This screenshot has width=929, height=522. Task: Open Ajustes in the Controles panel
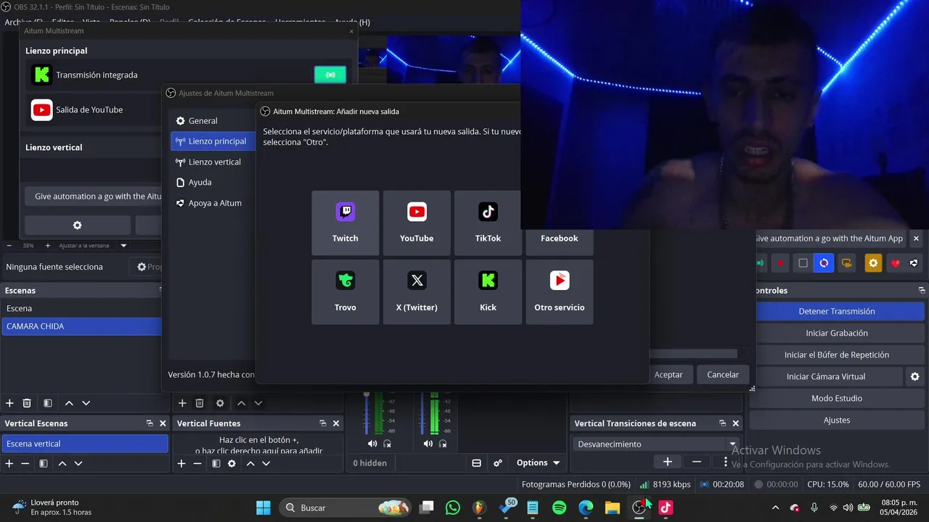(x=837, y=420)
